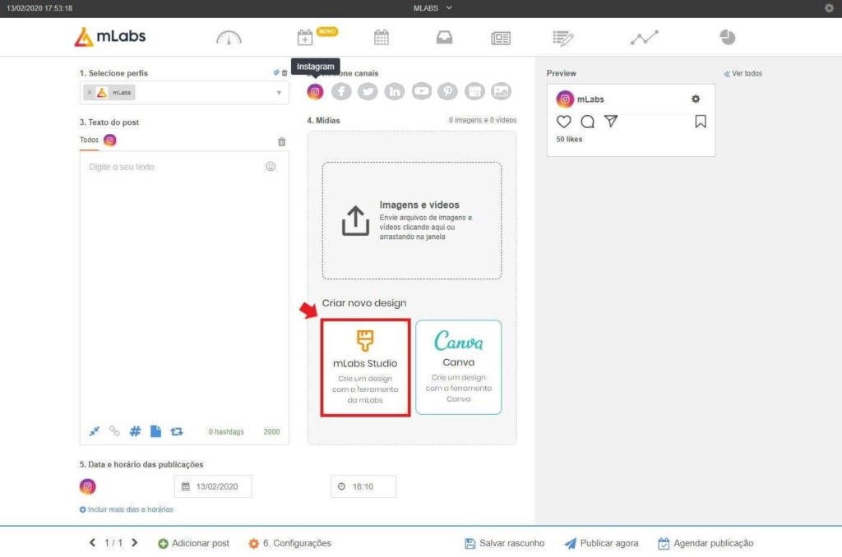Open 6. Configurações
This screenshot has width=842, height=557.
pos(290,544)
